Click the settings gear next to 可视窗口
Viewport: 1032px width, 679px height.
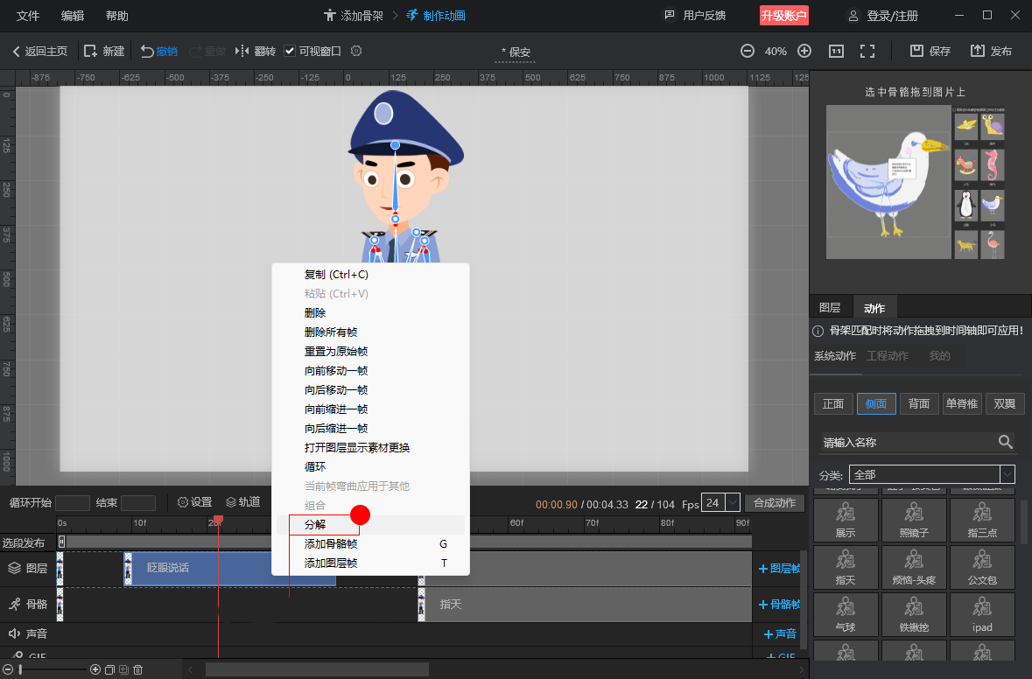point(356,52)
